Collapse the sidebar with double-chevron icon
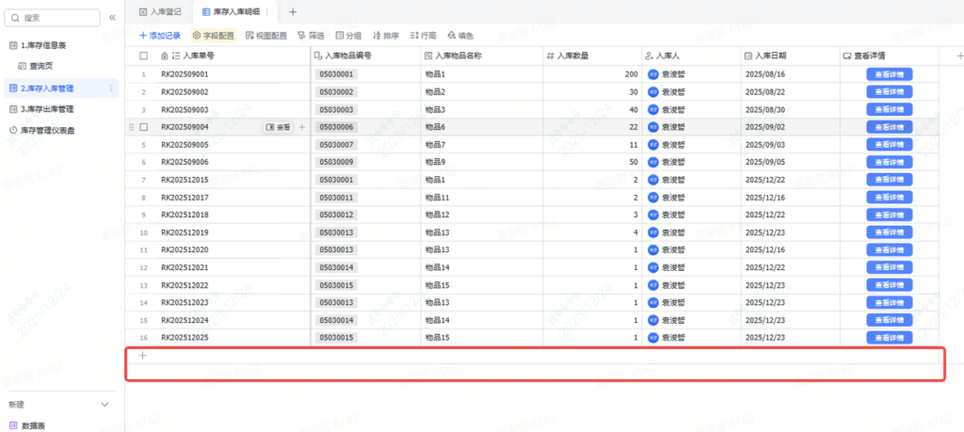Screen dimensions: 964x432 click(x=112, y=18)
